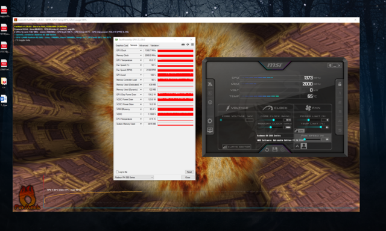The image size is (386, 231).
Task: Reset Afterburner settings with the reset arrow
Action: [267, 149]
